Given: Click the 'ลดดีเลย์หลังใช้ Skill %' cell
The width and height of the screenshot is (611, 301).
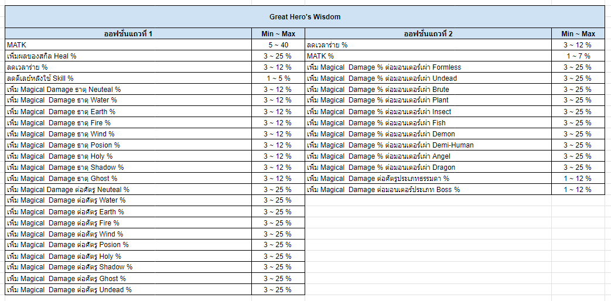Looking at the screenshot, I should pos(128,78).
